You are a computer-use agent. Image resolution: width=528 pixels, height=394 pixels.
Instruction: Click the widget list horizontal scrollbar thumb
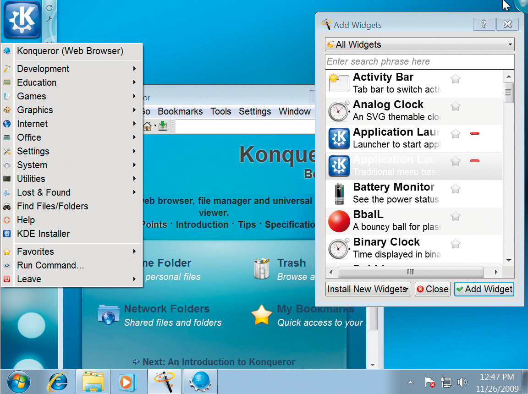(x=411, y=272)
